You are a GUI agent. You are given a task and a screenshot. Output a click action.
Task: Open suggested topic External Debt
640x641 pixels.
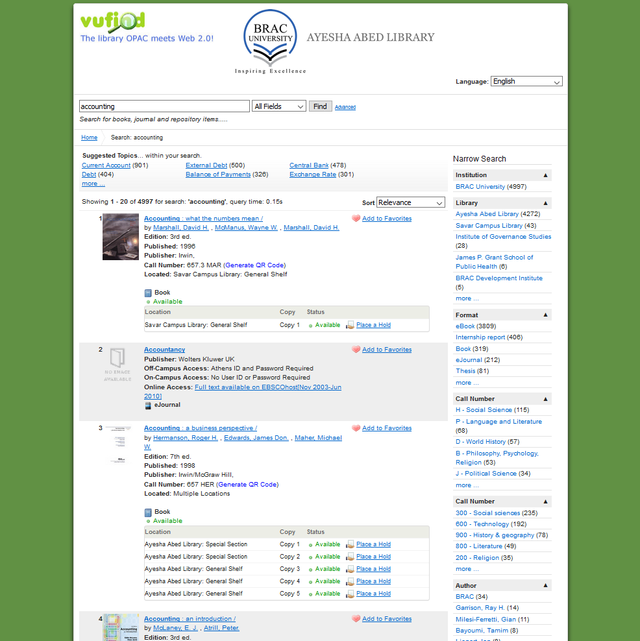tap(206, 165)
